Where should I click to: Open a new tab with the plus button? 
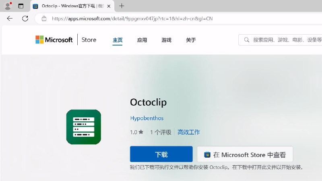click(122, 6)
